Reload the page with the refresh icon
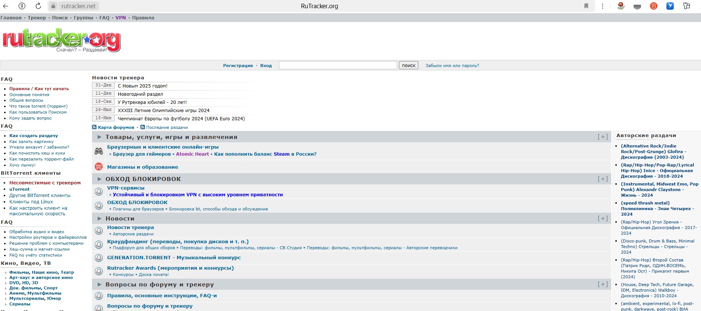 click(x=38, y=6)
